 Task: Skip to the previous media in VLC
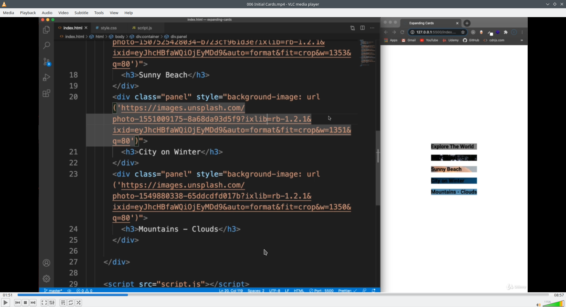18,303
